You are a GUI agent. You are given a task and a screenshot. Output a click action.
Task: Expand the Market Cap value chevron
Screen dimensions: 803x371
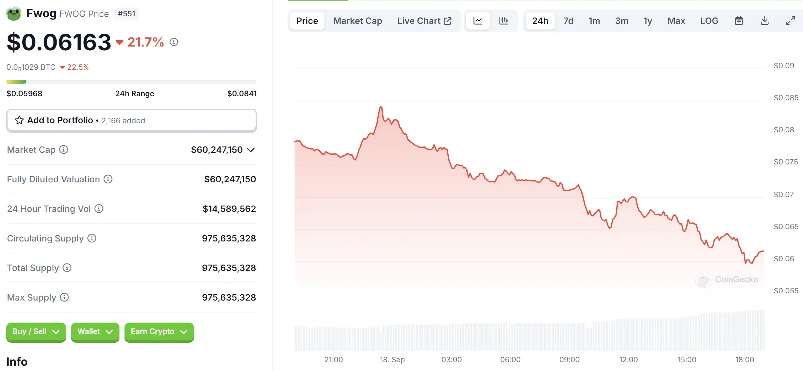(251, 150)
